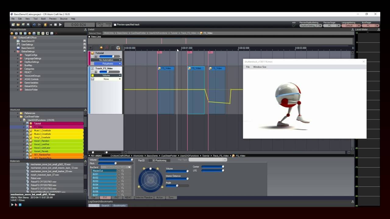Screen dimensions: 390x219
Task: Click the pop-out icon of the Level Meter panel
Action: pos(378,30)
